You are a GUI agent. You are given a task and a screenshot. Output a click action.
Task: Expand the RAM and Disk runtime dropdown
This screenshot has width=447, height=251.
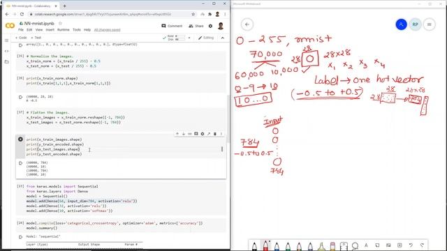coord(189,38)
